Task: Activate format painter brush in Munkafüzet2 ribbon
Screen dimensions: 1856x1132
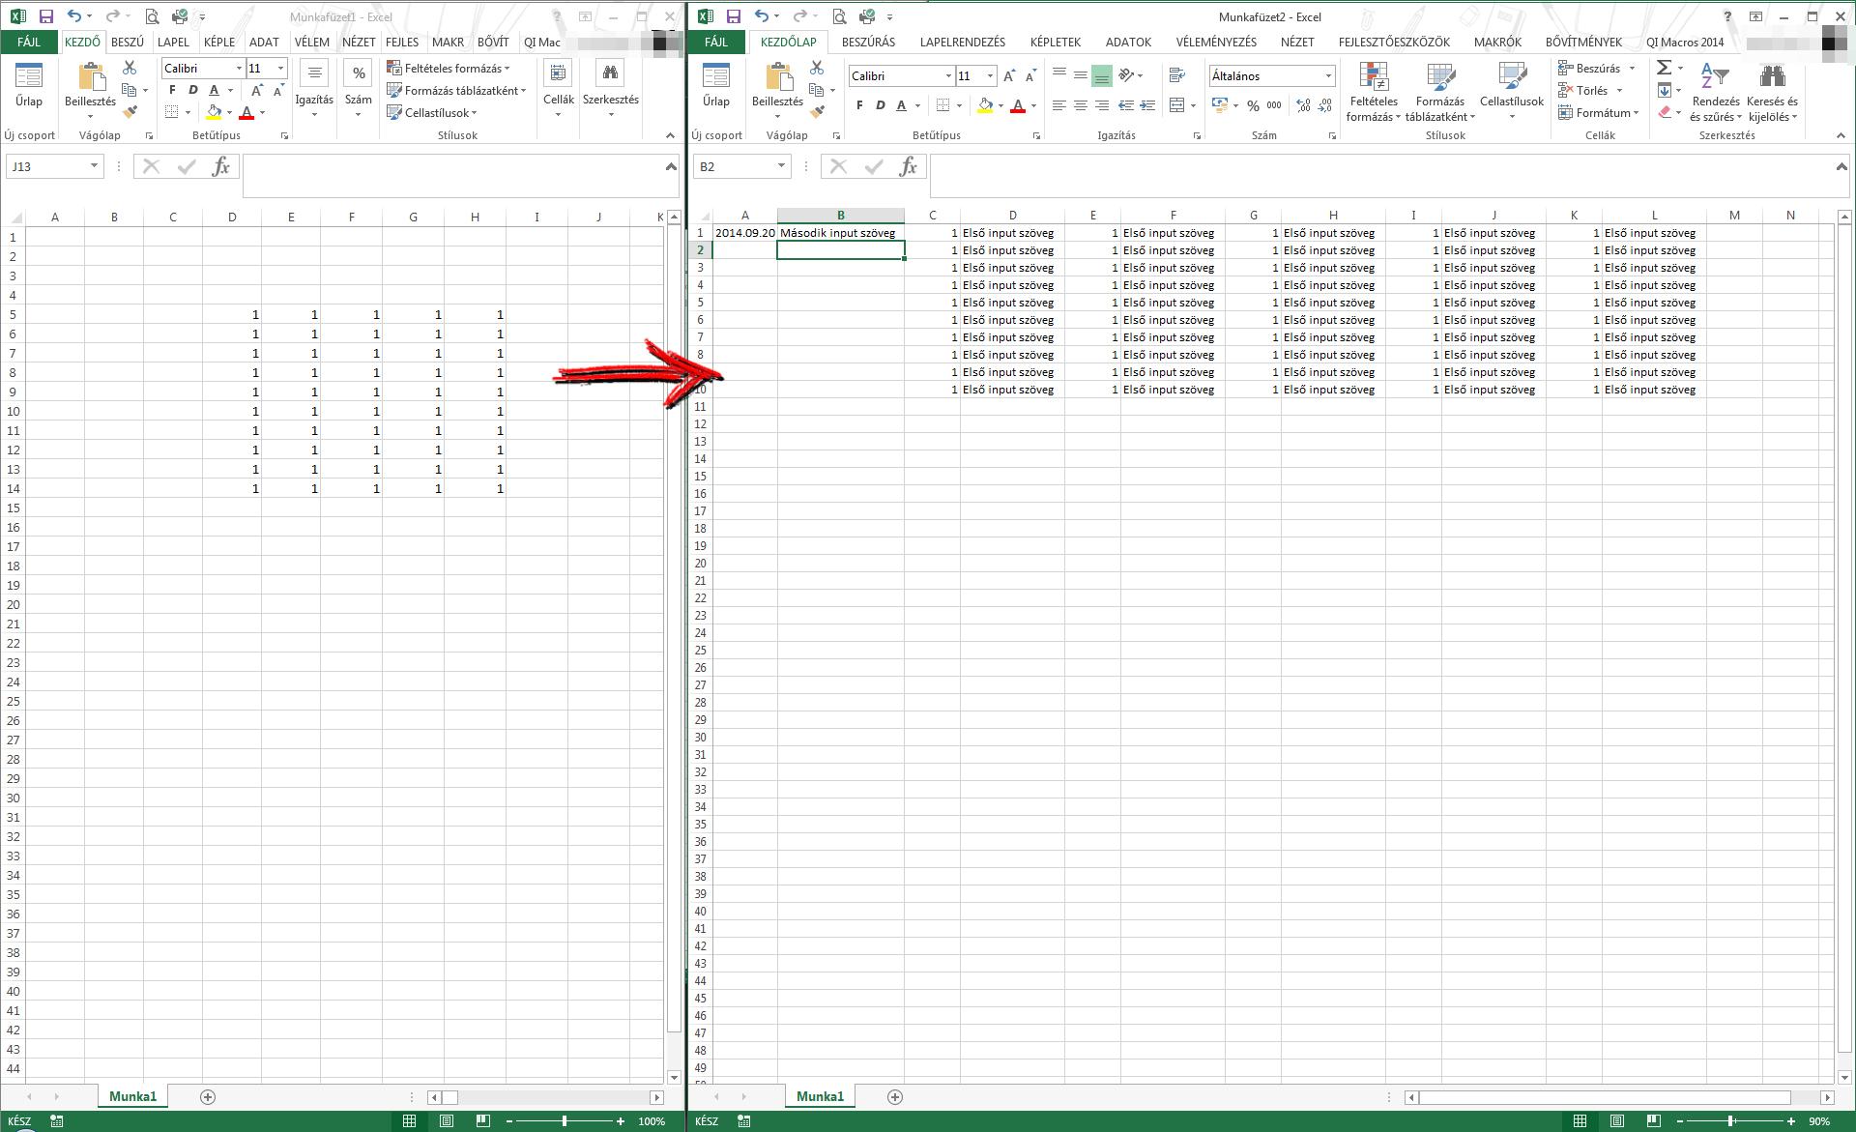Action: [x=817, y=112]
